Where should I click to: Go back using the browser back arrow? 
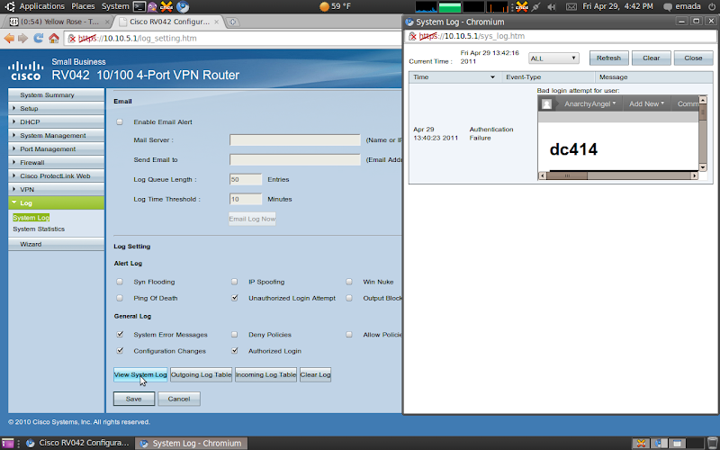(x=9, y=38)
